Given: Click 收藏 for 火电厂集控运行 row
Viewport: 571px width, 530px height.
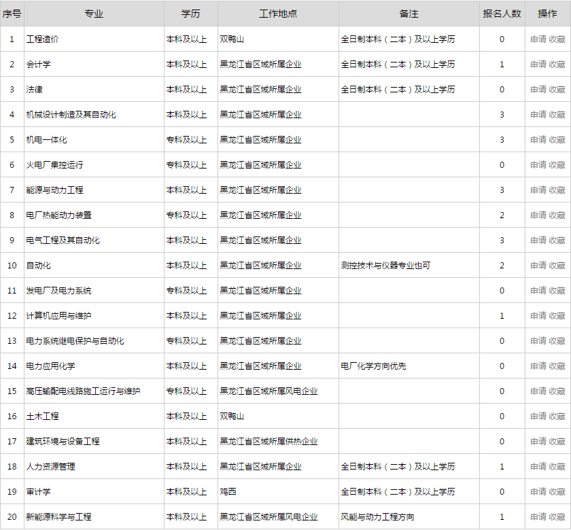Looking at the screenshot, I should click(557, 165).
